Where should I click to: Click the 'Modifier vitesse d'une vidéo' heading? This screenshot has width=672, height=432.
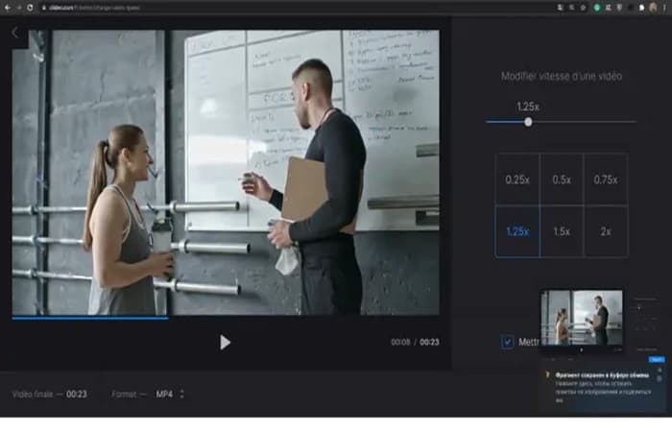(562, 76)
